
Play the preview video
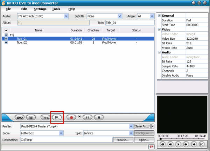click(x=178, y=144)
